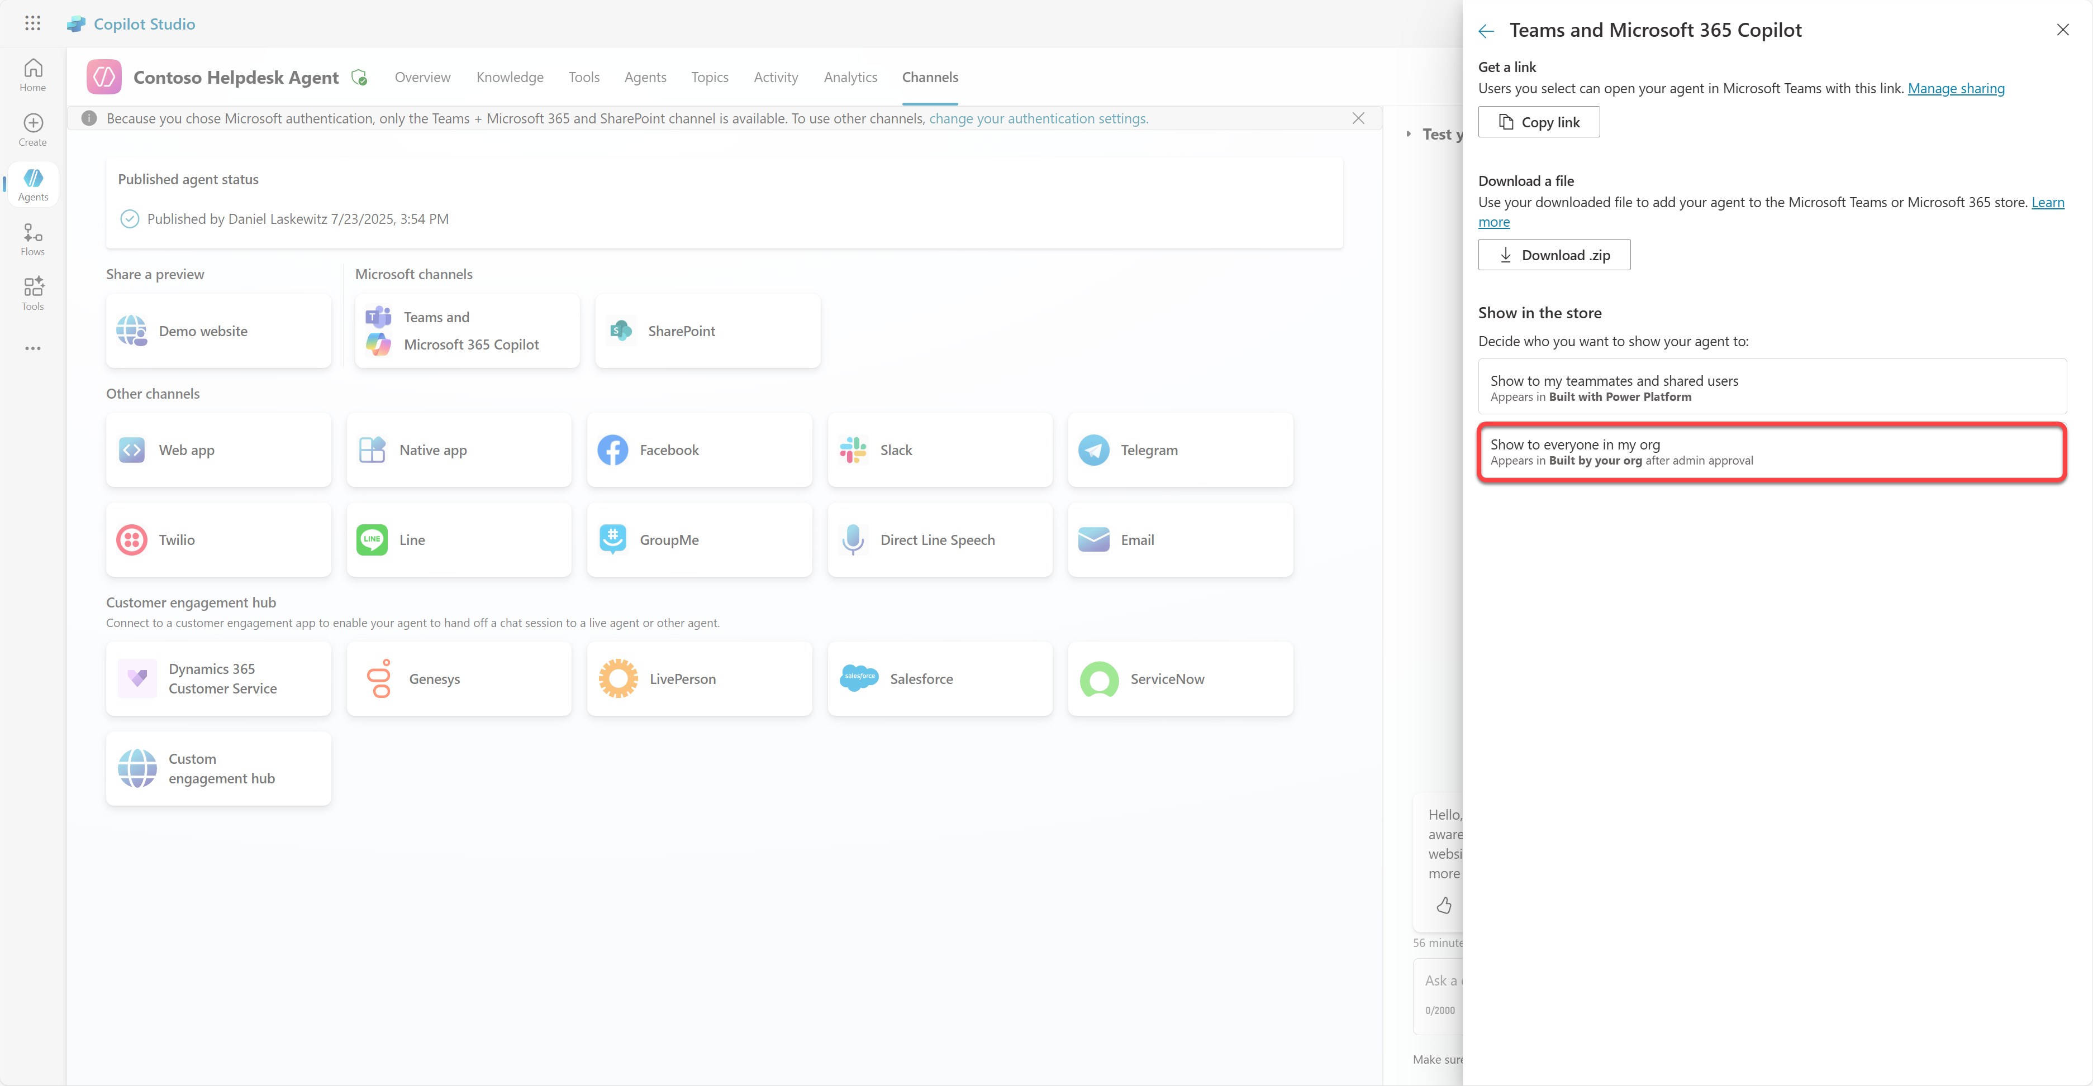The width and height of the screenshot is (2093, 1086).
Task: Click Download .zip button
Action: (x=1553, y=255)
